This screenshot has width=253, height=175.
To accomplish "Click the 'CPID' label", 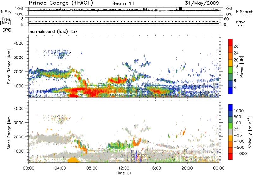I will coord(7,30).
